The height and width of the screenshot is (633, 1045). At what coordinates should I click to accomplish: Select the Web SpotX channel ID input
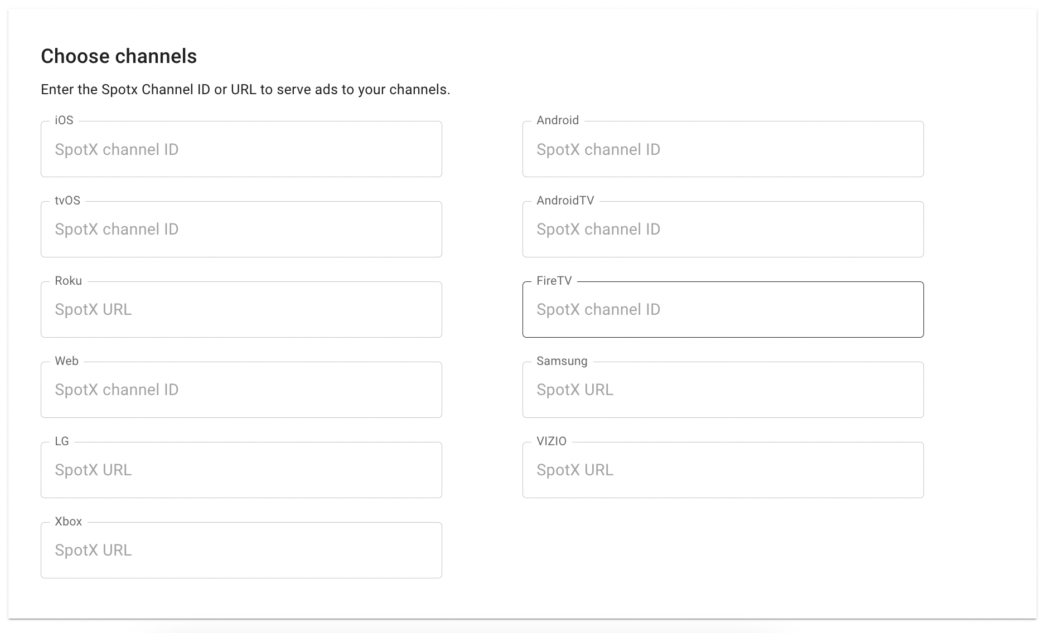[241, 390]
